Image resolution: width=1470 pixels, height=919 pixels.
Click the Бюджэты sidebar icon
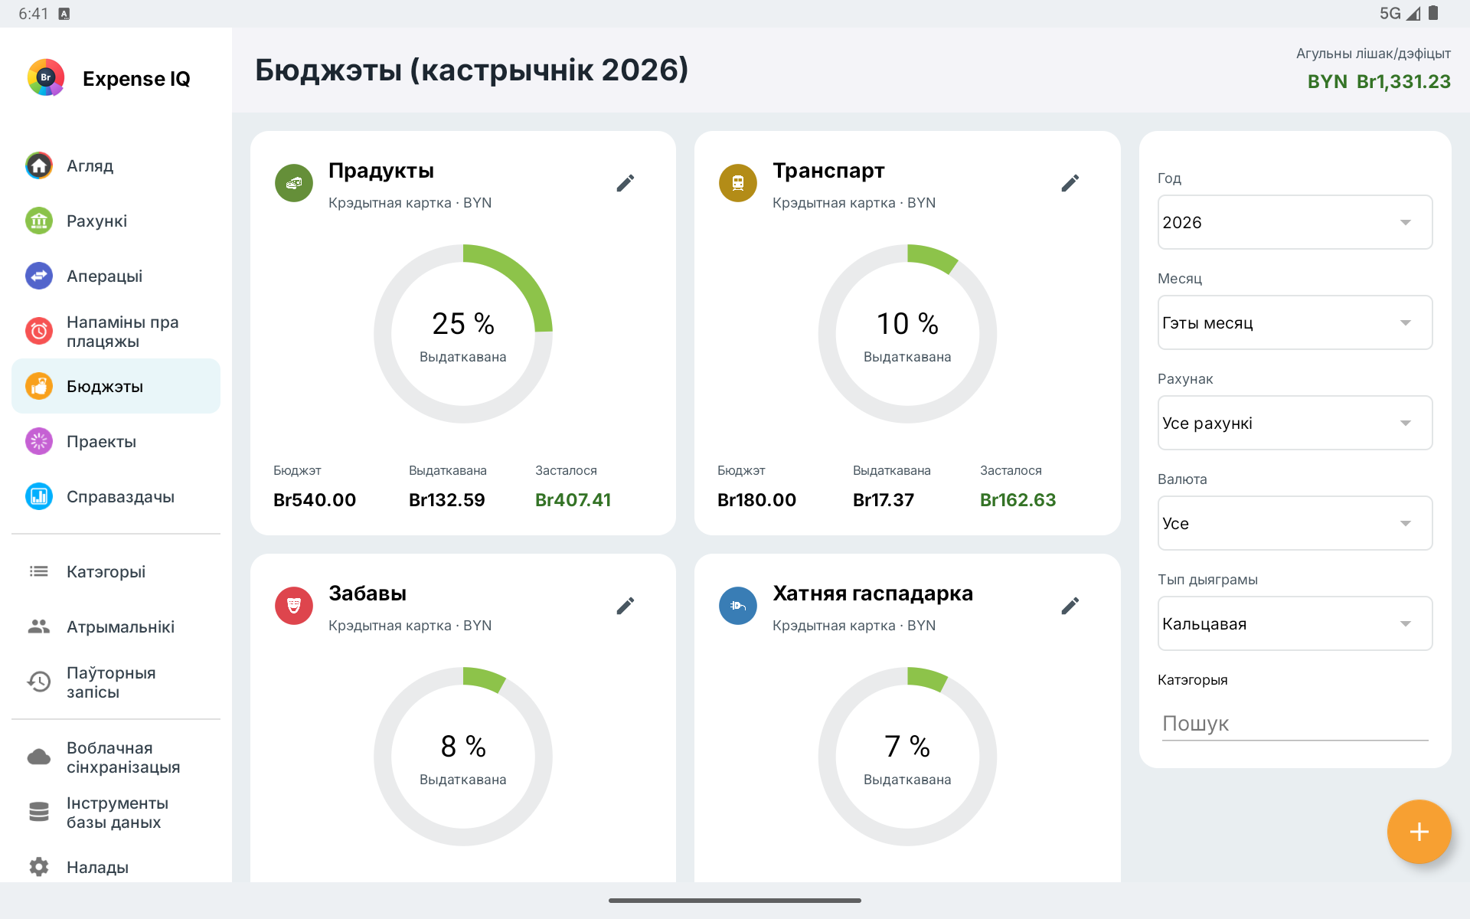[39, 386]
